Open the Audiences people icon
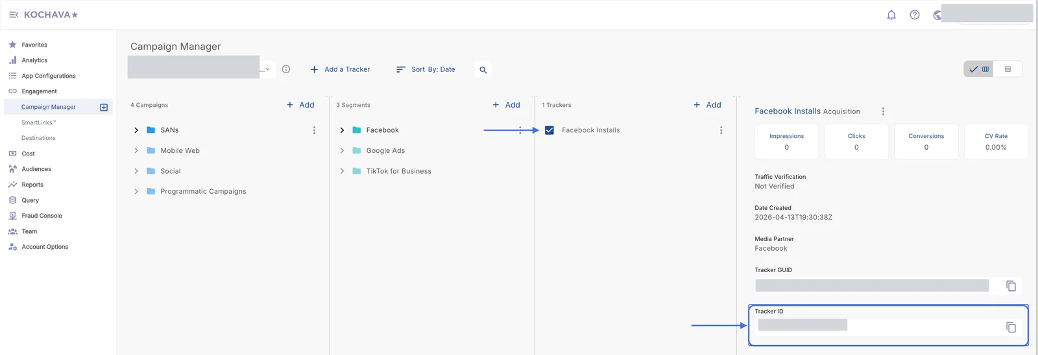Screen dimensions: 1038x355 click(x=12, y=169)
